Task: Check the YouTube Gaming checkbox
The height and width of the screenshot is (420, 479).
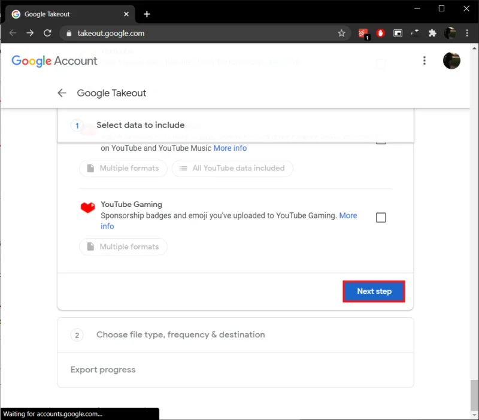Action: [x=381, y=218]
